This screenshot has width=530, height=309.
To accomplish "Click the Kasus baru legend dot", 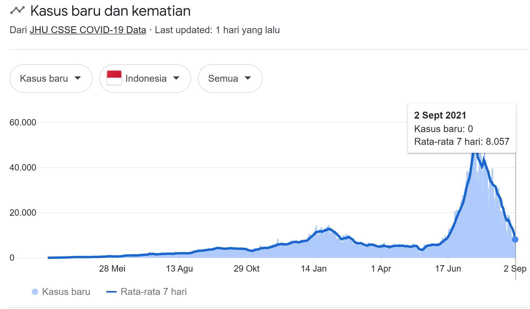I will click(x=35, y=292).
